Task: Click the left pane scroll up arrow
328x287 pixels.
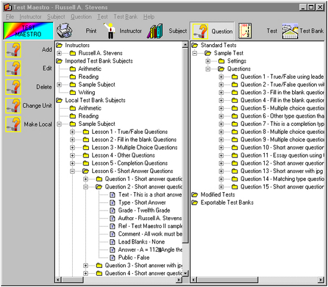Action: point(185,45)
